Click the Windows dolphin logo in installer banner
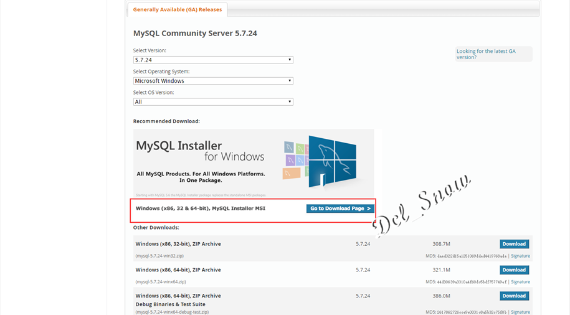 tap(332, 162)
